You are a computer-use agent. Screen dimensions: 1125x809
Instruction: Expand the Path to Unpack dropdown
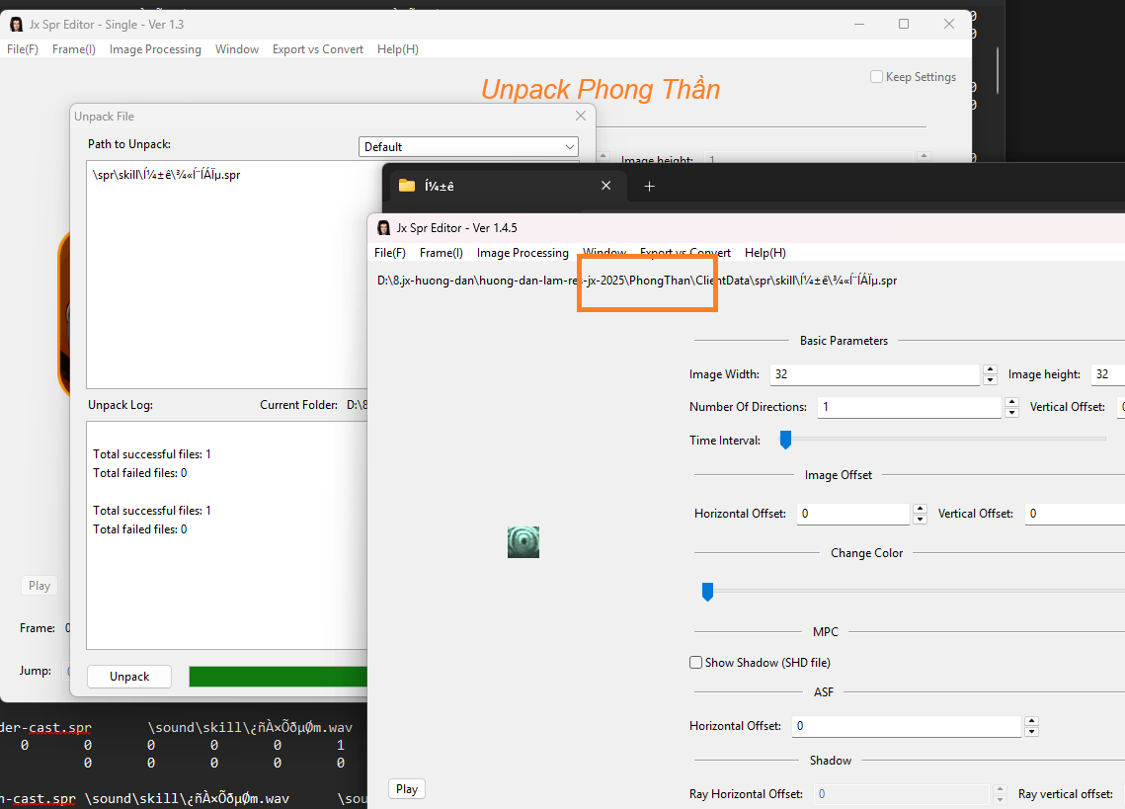[570, 147]
